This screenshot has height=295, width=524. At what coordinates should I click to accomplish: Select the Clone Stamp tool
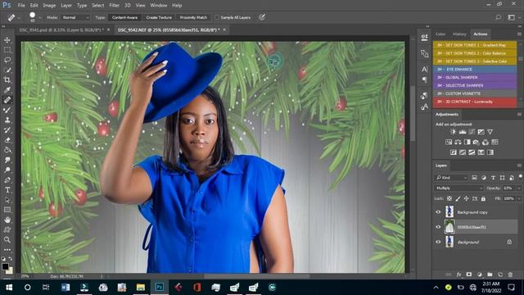7,120
